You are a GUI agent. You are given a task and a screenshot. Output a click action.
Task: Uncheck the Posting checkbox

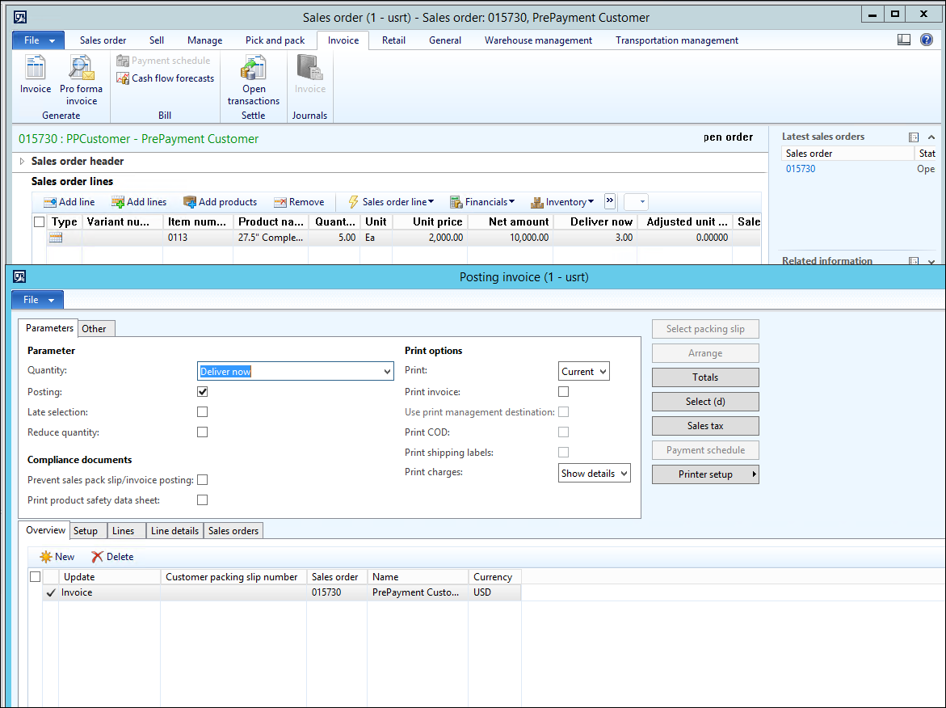(203, 392)
